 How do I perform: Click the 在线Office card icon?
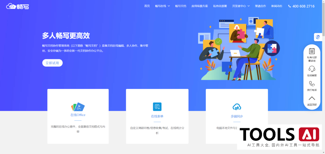[x=78, y=107]
